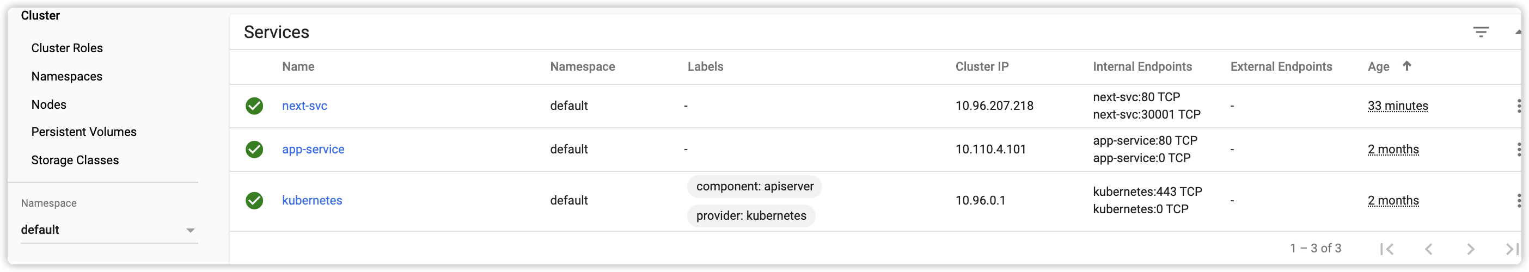Click the next-svc green status icon
This screenshot has width=1529, height=272.
click(254, 106)
